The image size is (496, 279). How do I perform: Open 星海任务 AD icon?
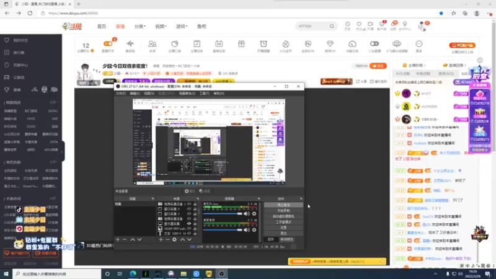[x=219, y=43]
